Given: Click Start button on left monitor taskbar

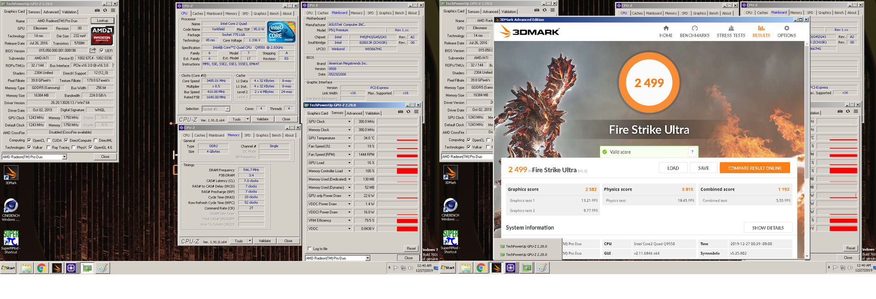Looking at the screenshot, I should [8, 268].
